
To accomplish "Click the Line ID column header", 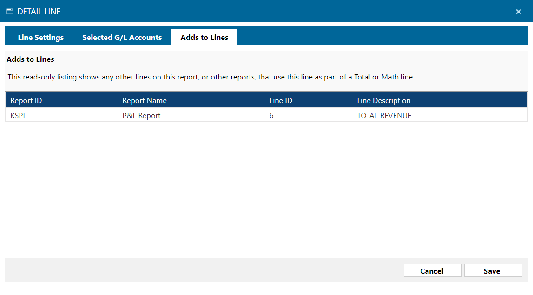I will tap(281, 100).
